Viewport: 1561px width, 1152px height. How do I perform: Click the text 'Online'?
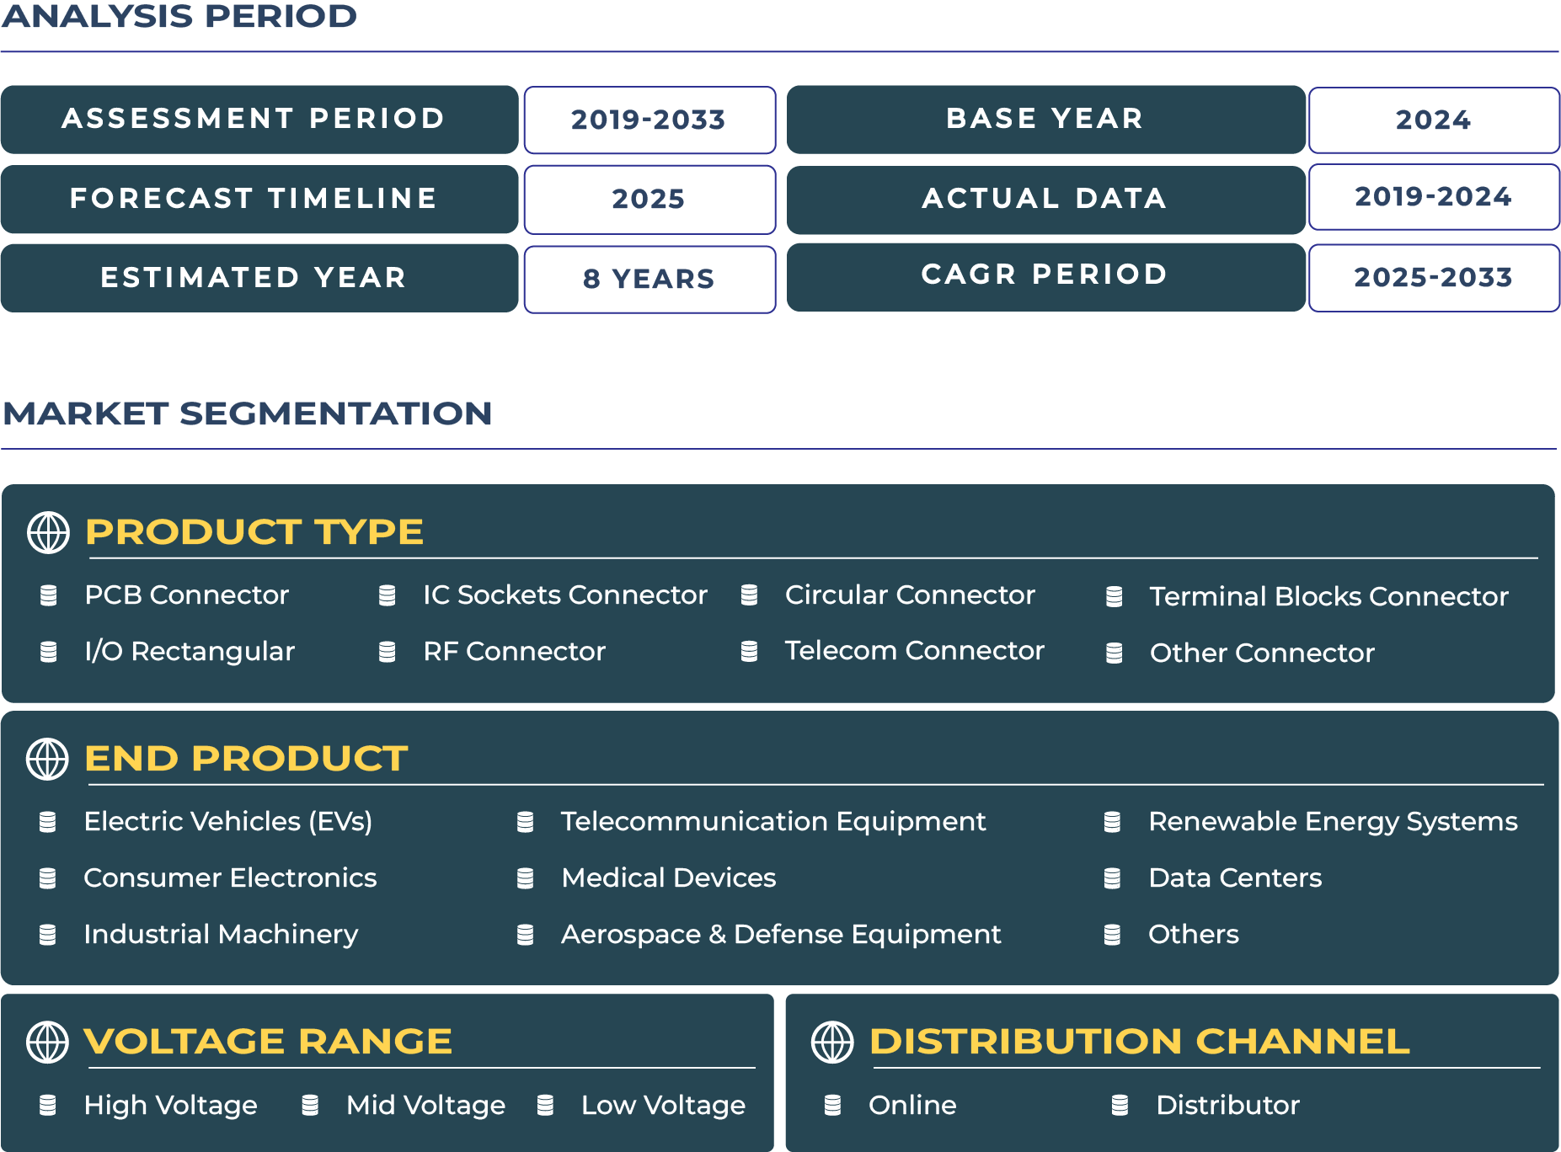(x=913, y=1106)
